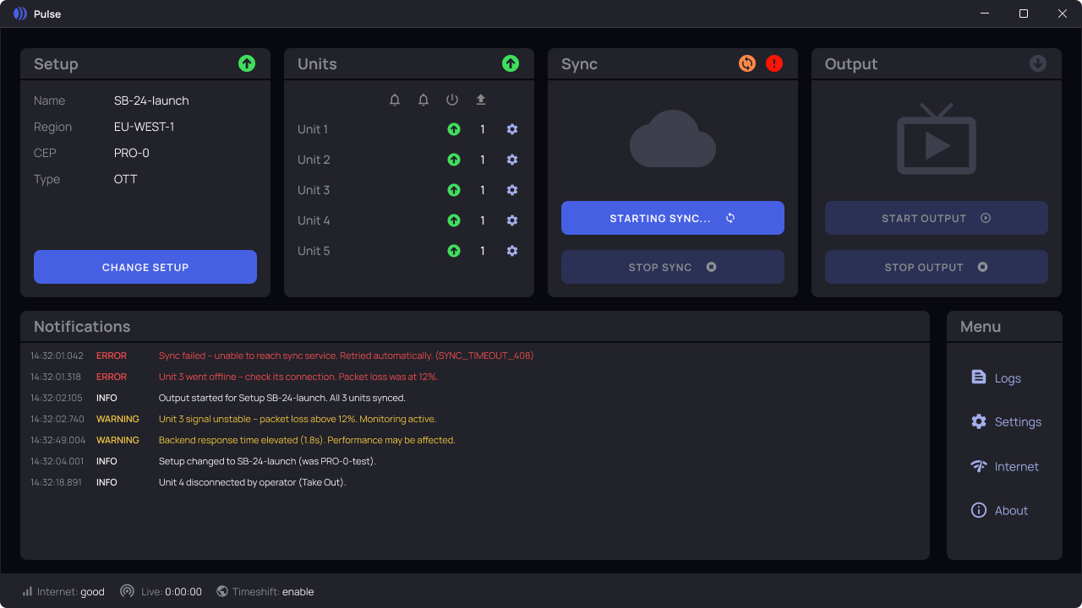1082x608 pixels.
Task: Open the Unit 5 gear settings
Action: (x=512, y=251)
